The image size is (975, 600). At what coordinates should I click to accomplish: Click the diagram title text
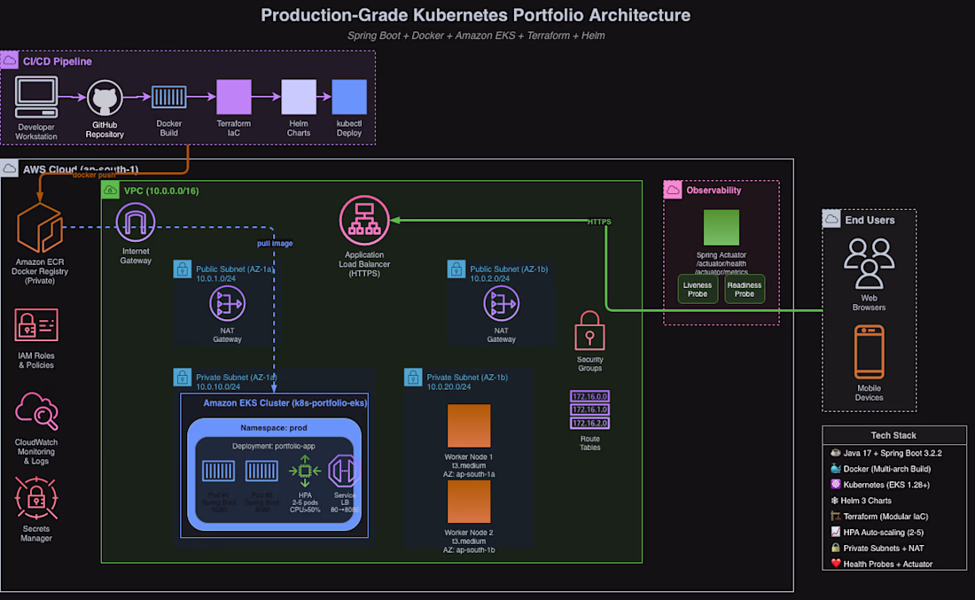476,15
